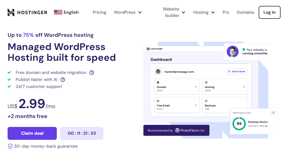This screenshot has width=286, height=153.
Task: Click the Hostinger logo in header
Action: tap(27, 12)
